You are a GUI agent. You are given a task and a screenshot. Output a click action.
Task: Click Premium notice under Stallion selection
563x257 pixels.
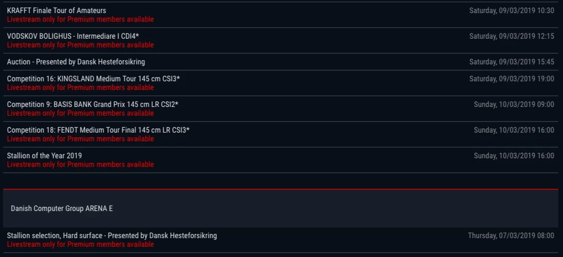pos(80,244)
